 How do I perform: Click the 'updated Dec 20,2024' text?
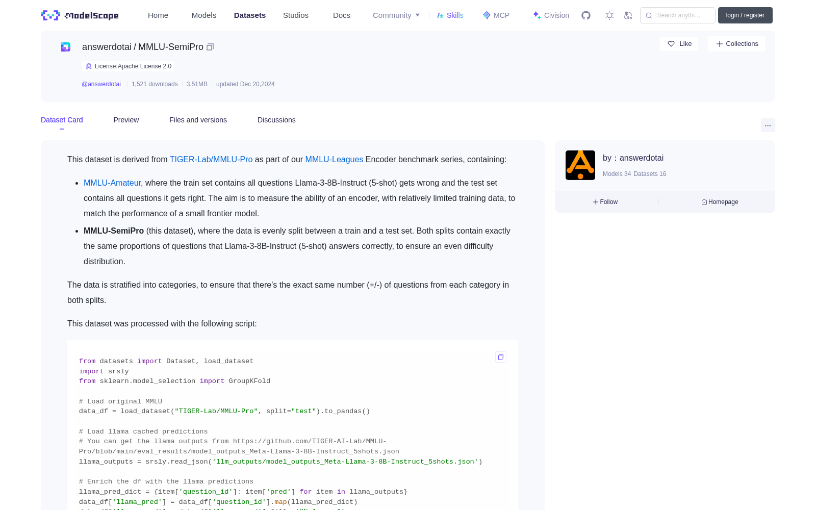245,84
